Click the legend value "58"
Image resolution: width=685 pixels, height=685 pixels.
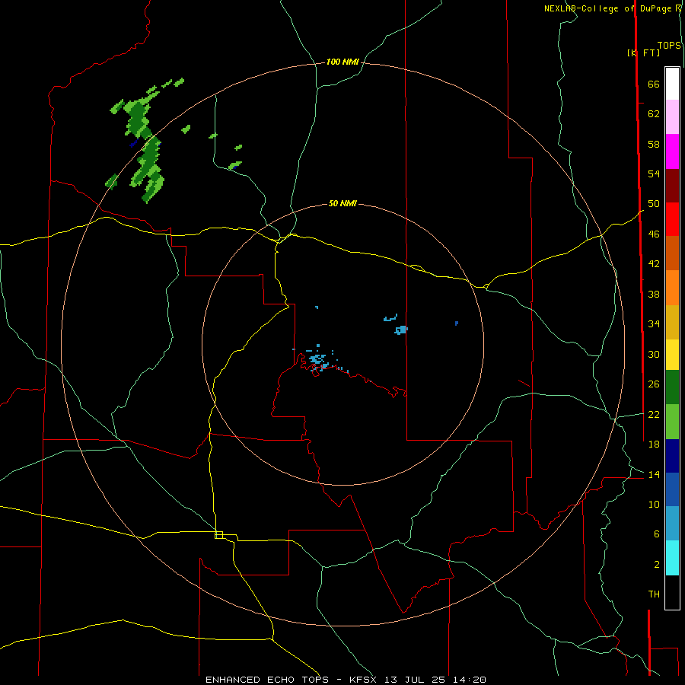(654, 144)
